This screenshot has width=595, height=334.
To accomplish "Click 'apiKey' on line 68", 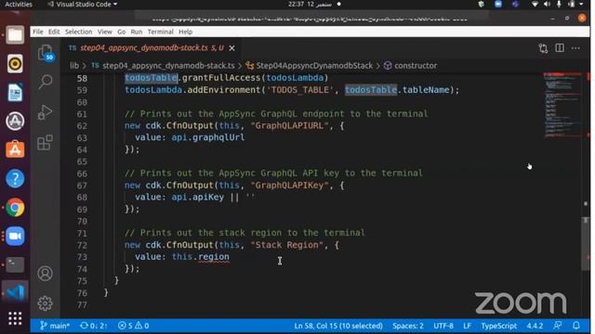I will [x=208, y=198].
